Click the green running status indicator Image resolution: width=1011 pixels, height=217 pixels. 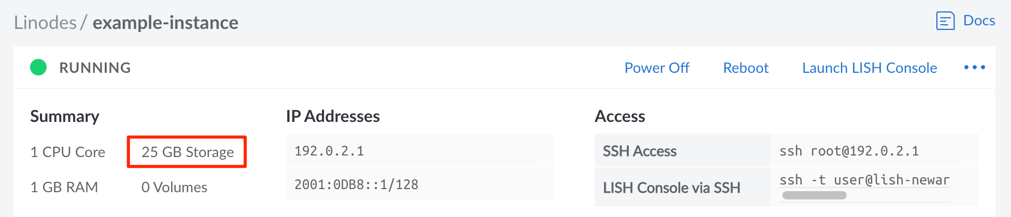(38, 67)
